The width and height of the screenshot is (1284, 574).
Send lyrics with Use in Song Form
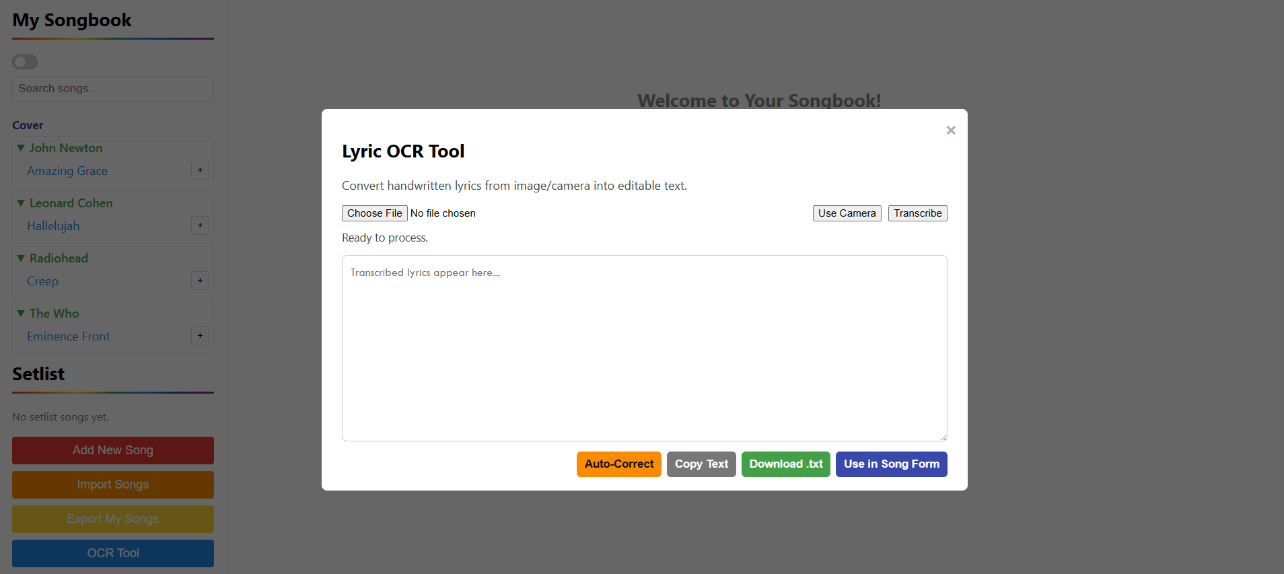[x=891, y=464]
